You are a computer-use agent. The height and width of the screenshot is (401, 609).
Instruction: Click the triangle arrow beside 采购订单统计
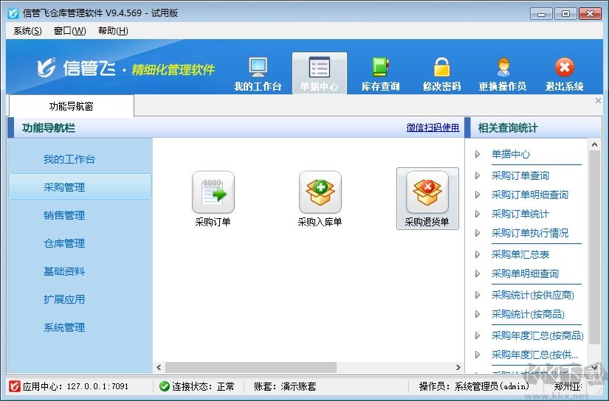(478, 214)
